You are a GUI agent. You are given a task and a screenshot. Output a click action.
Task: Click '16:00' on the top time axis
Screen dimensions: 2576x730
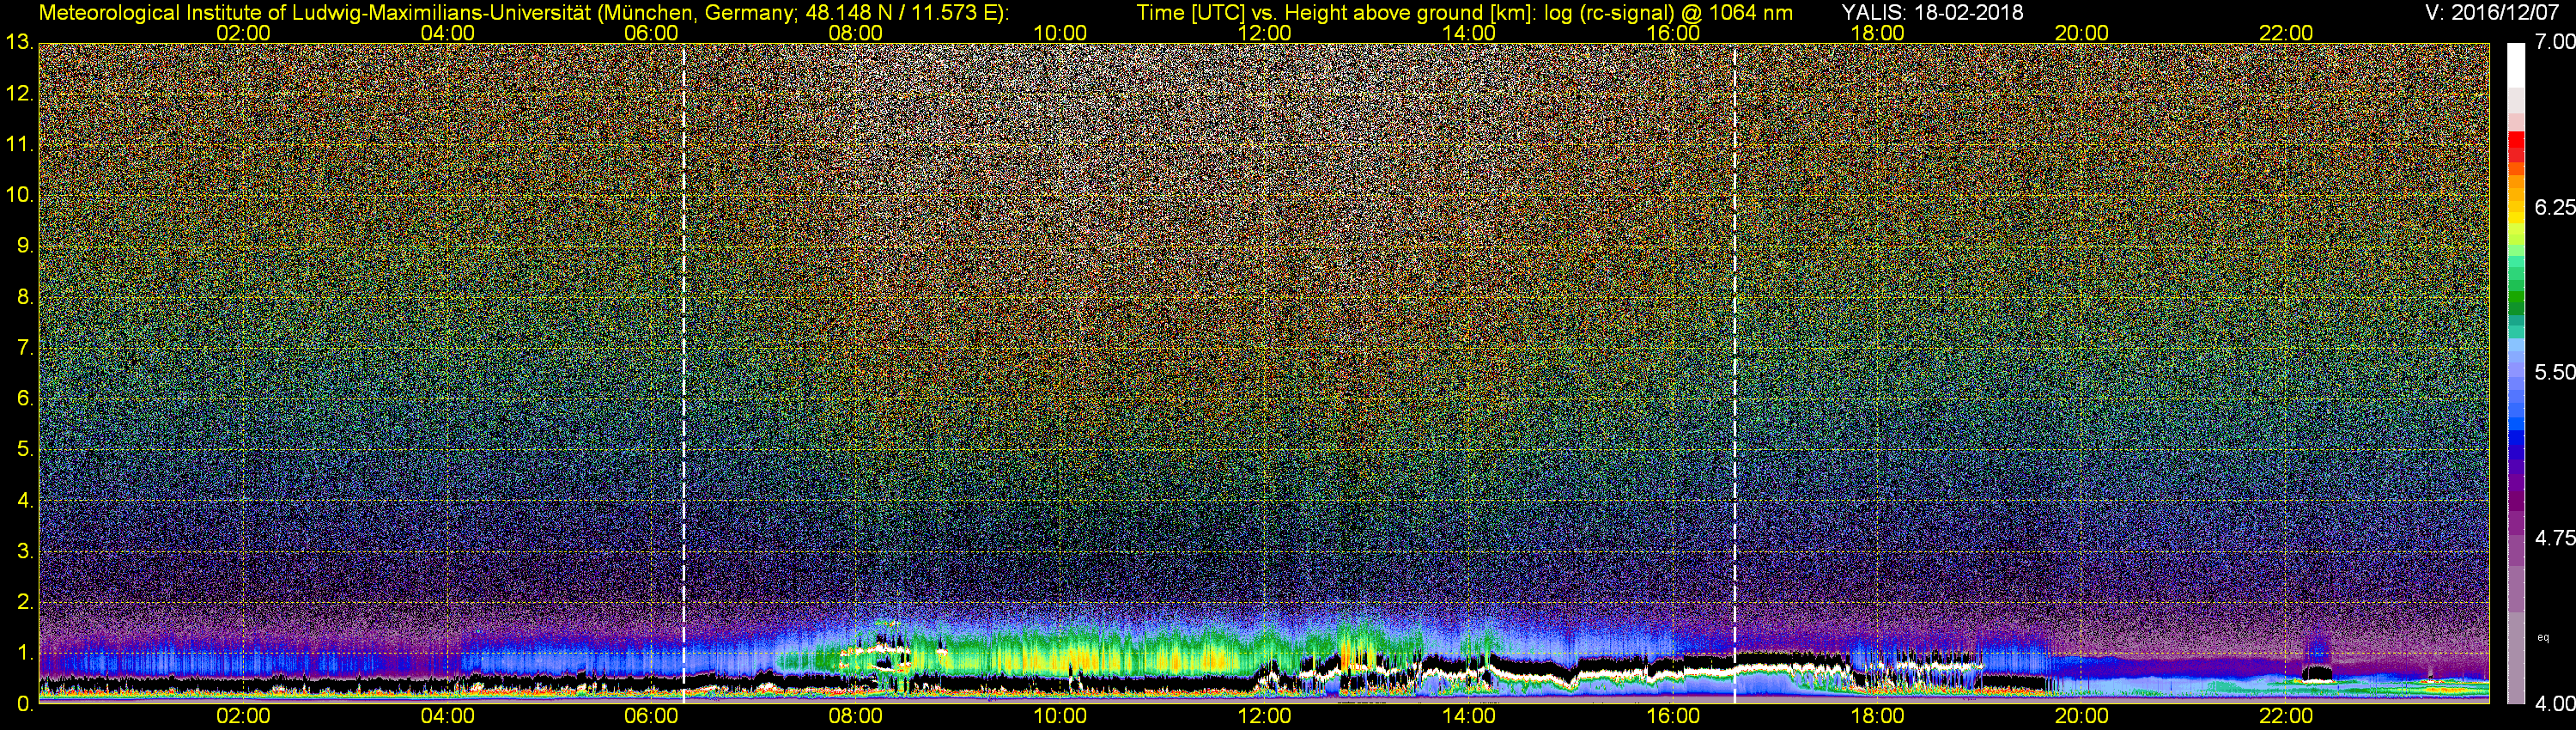pos(1673,33)
